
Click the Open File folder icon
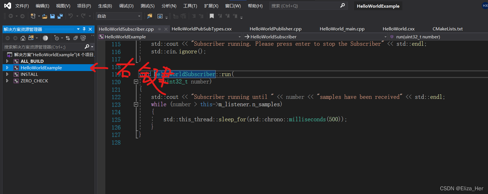click(45, 16)
